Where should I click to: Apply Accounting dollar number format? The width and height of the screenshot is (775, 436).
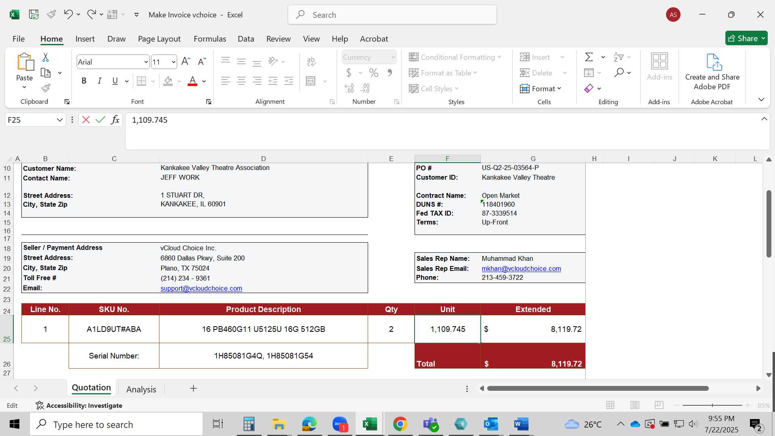click(x=349, y=73)
